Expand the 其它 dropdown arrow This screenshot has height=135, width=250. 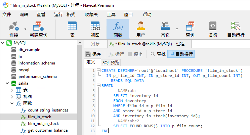coord(177,29)
